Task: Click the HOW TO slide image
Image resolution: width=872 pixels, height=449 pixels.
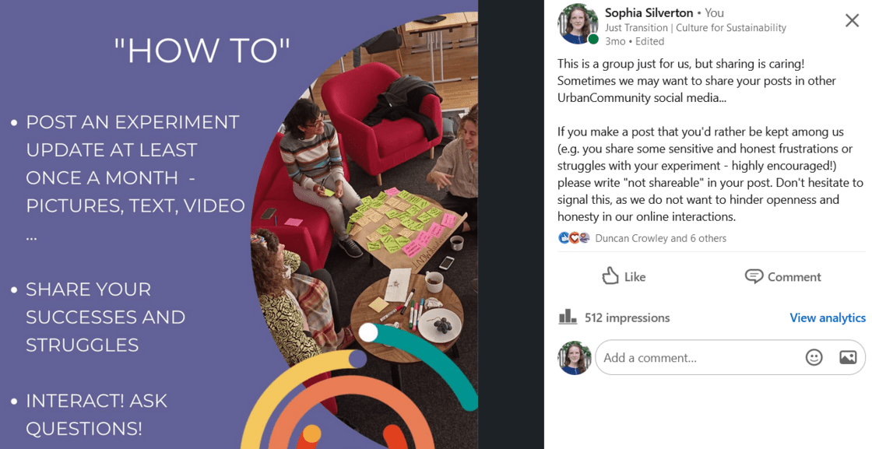Action: (239, 224)
